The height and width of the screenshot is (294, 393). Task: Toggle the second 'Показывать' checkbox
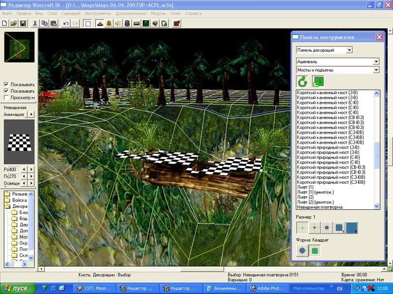coord(6,91)
